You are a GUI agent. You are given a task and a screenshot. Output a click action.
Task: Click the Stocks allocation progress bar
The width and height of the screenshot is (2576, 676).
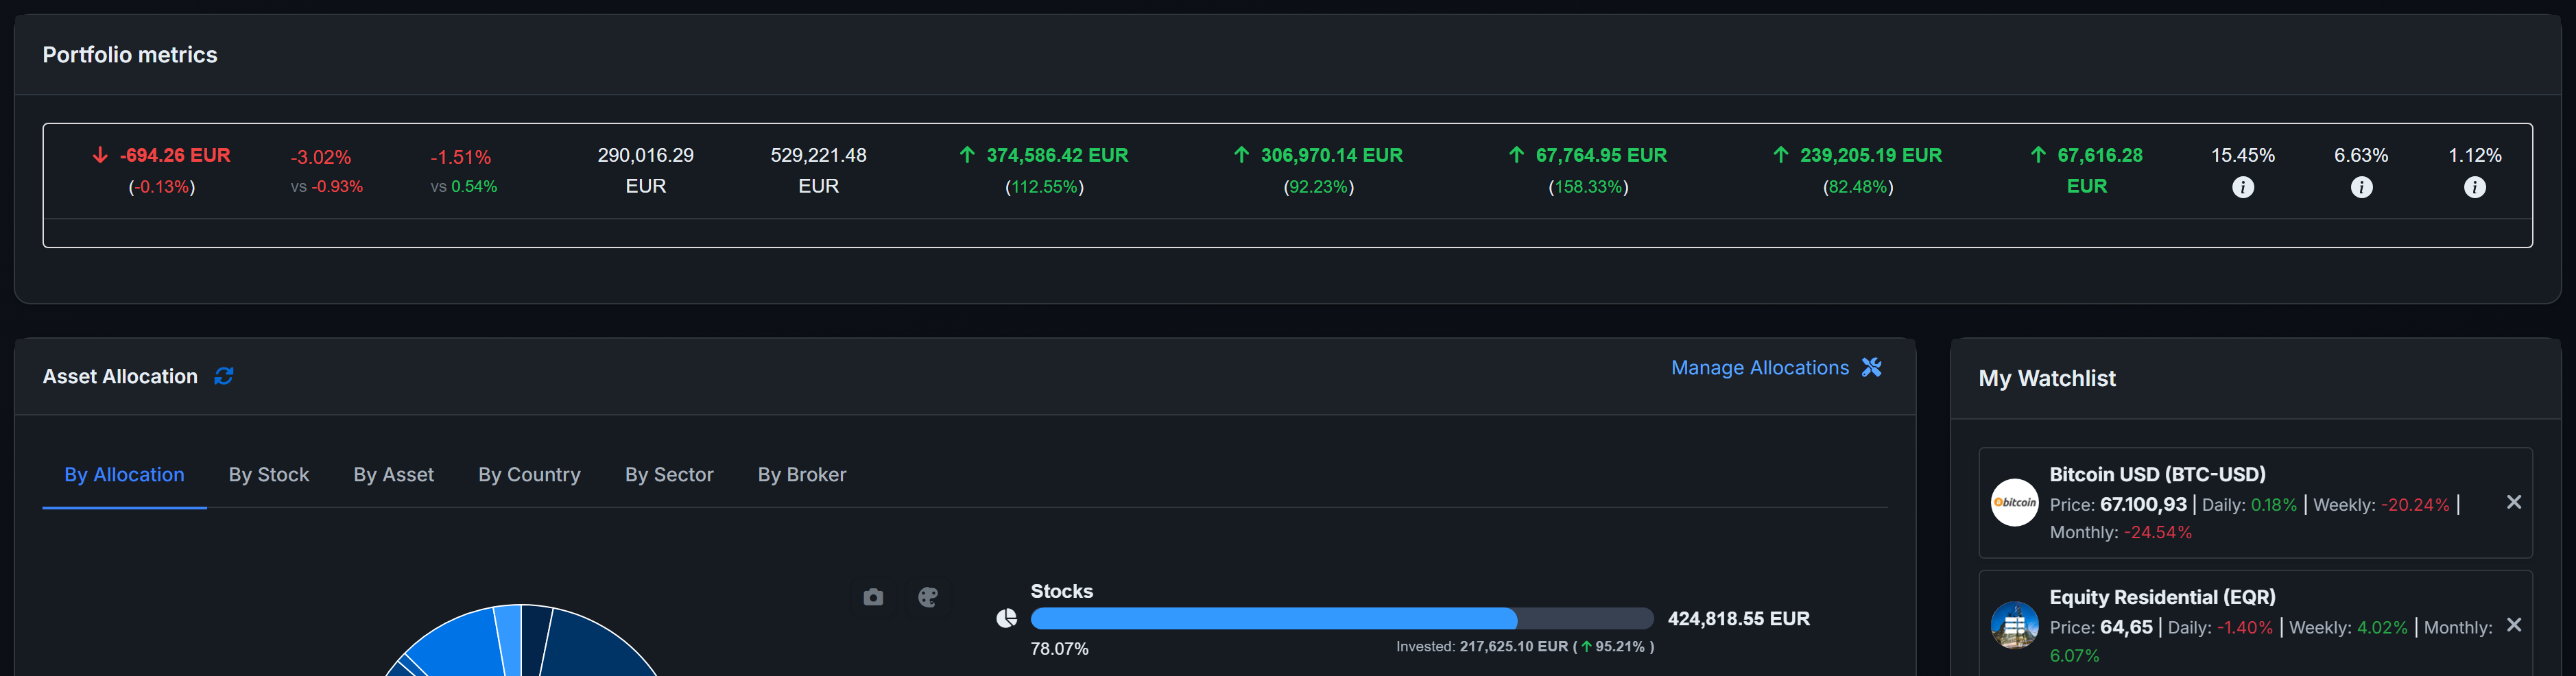click(x=1341, y=618)
